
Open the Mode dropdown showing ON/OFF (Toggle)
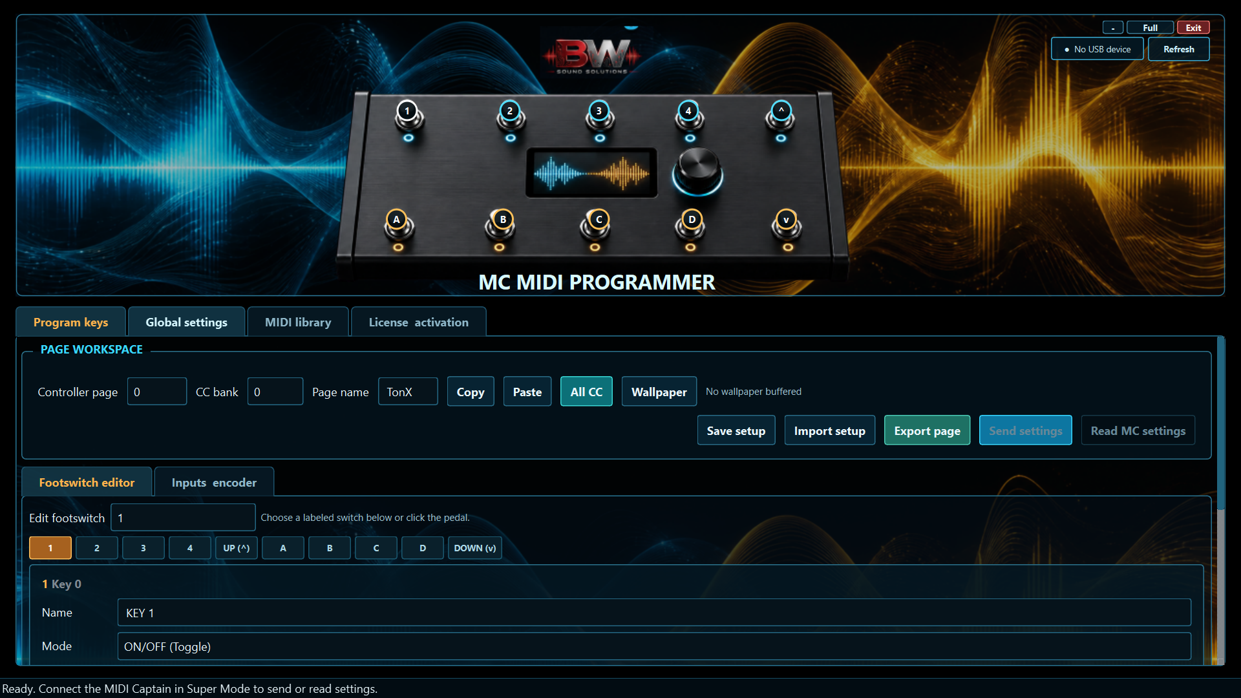point(654,646)
